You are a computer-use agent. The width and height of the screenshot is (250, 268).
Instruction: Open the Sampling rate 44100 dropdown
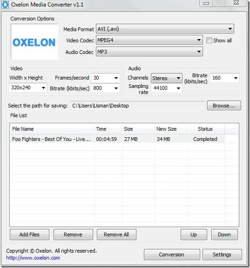[x=167, y=88]
